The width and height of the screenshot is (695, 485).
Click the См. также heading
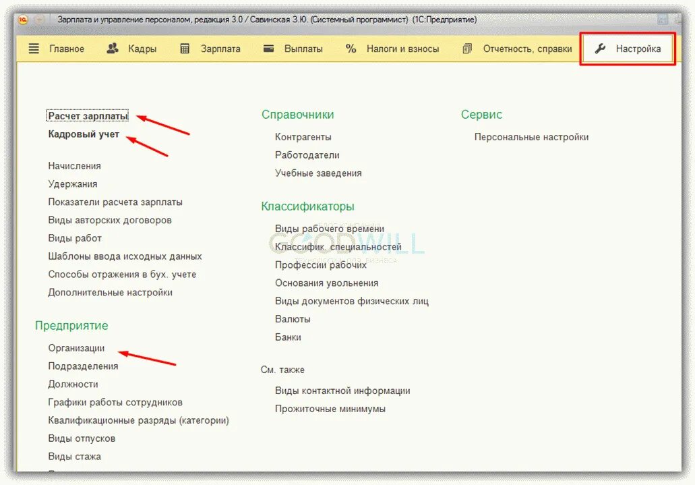click(282, 370)
